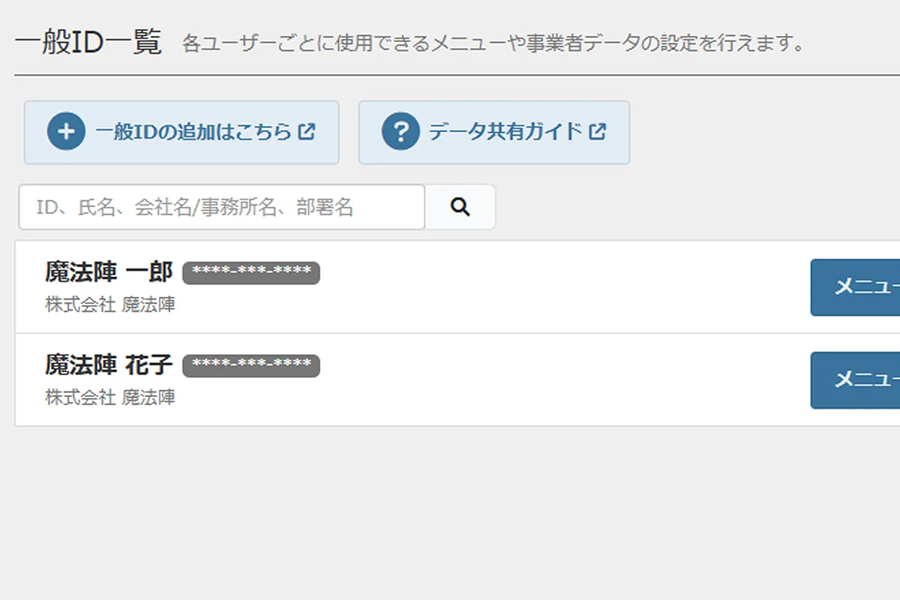This screenshot has width=900, height=600.
Task: Click the plus icon for adding 一般ID
Action: (66, 132)
